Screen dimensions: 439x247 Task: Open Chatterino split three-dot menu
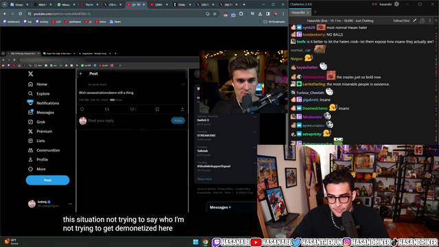coord(430,21)
